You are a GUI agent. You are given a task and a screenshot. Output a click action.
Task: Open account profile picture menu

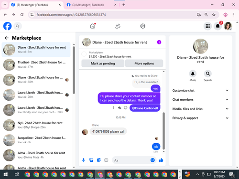click(228, 26)
